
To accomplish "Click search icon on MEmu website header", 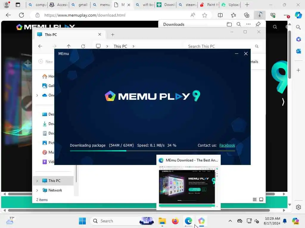I will 275,27.
